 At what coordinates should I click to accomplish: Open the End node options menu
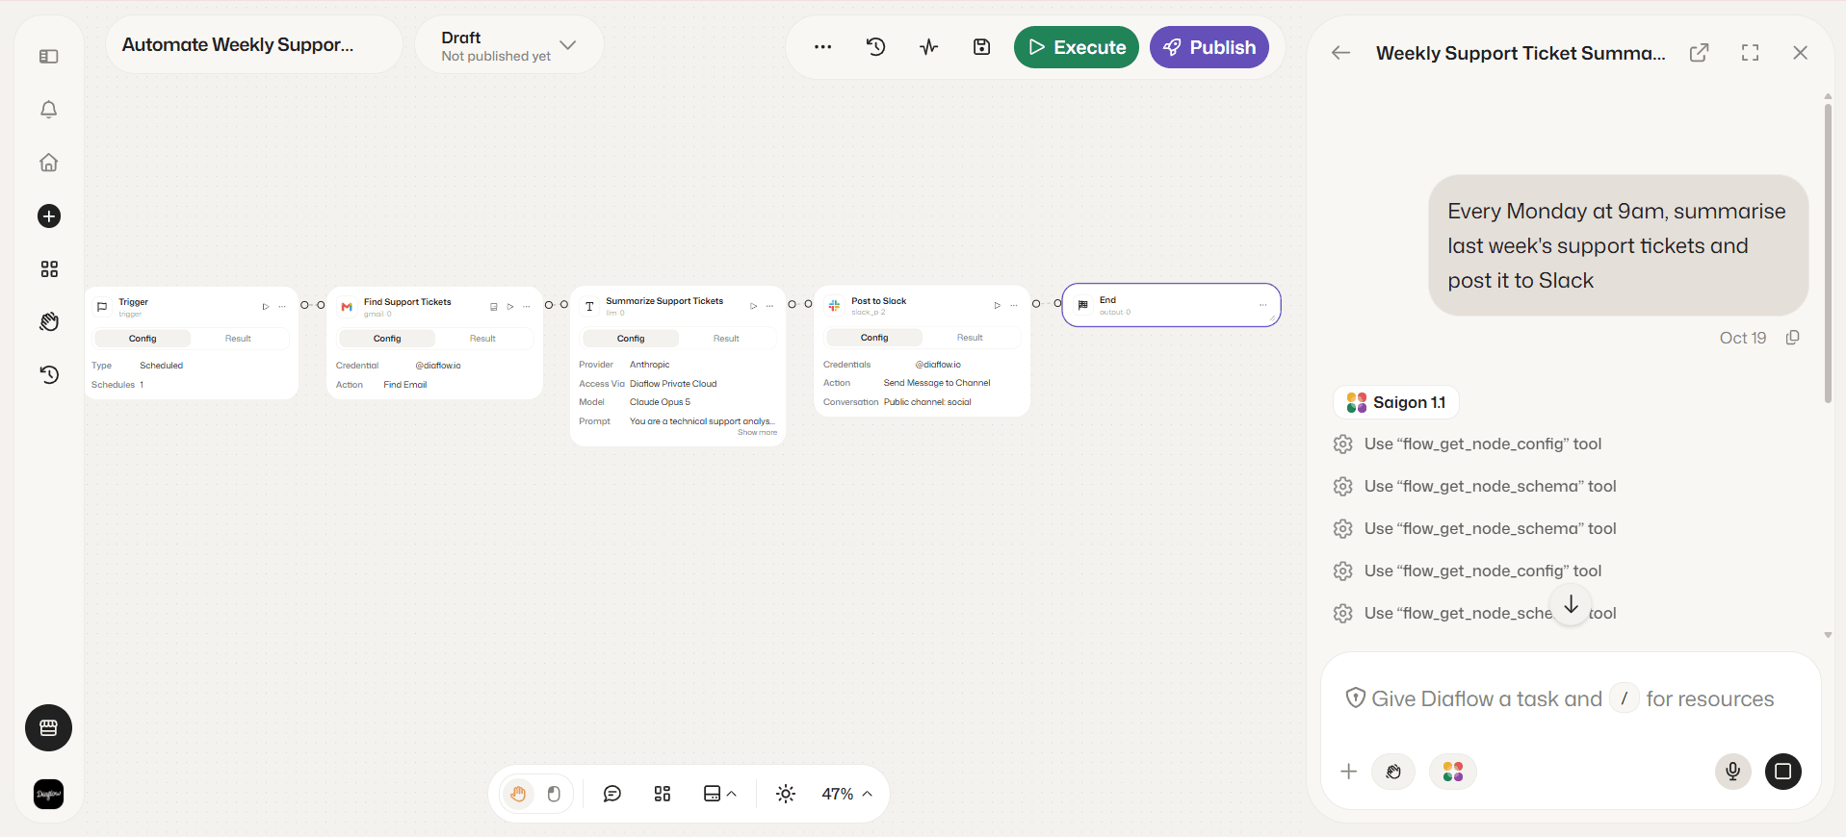(1262, 305)
